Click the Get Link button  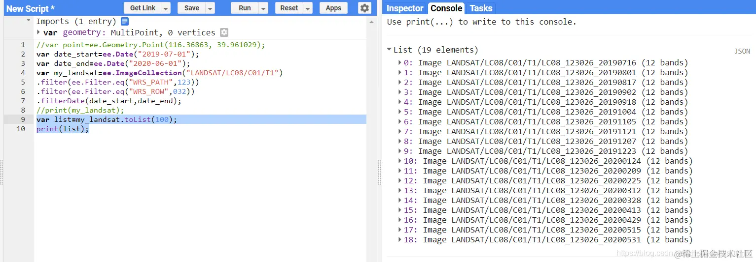(x=143, y=8)
